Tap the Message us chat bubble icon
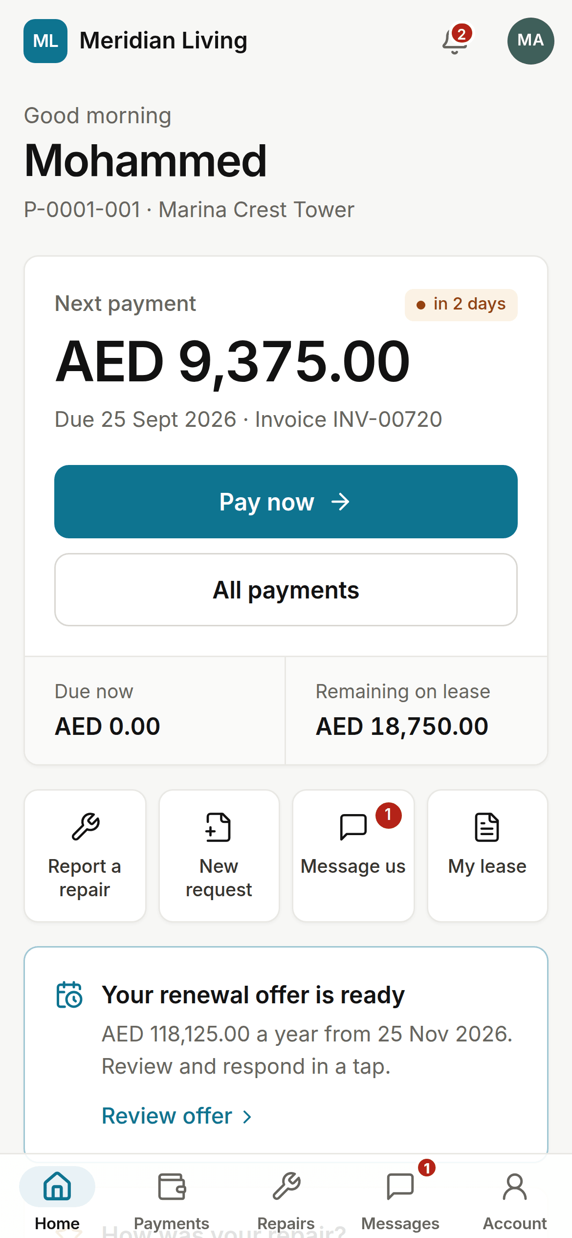 point(353,827)
